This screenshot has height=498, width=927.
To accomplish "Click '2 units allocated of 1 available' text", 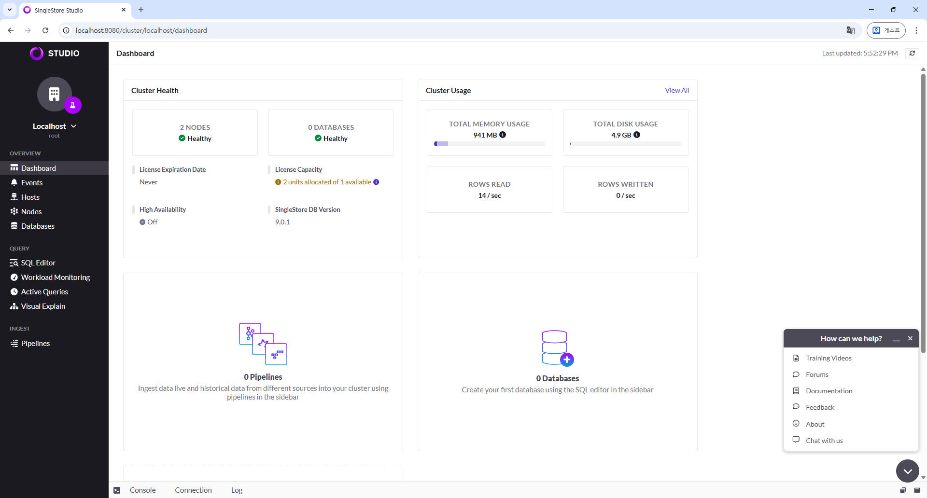I will pos(327,182).
